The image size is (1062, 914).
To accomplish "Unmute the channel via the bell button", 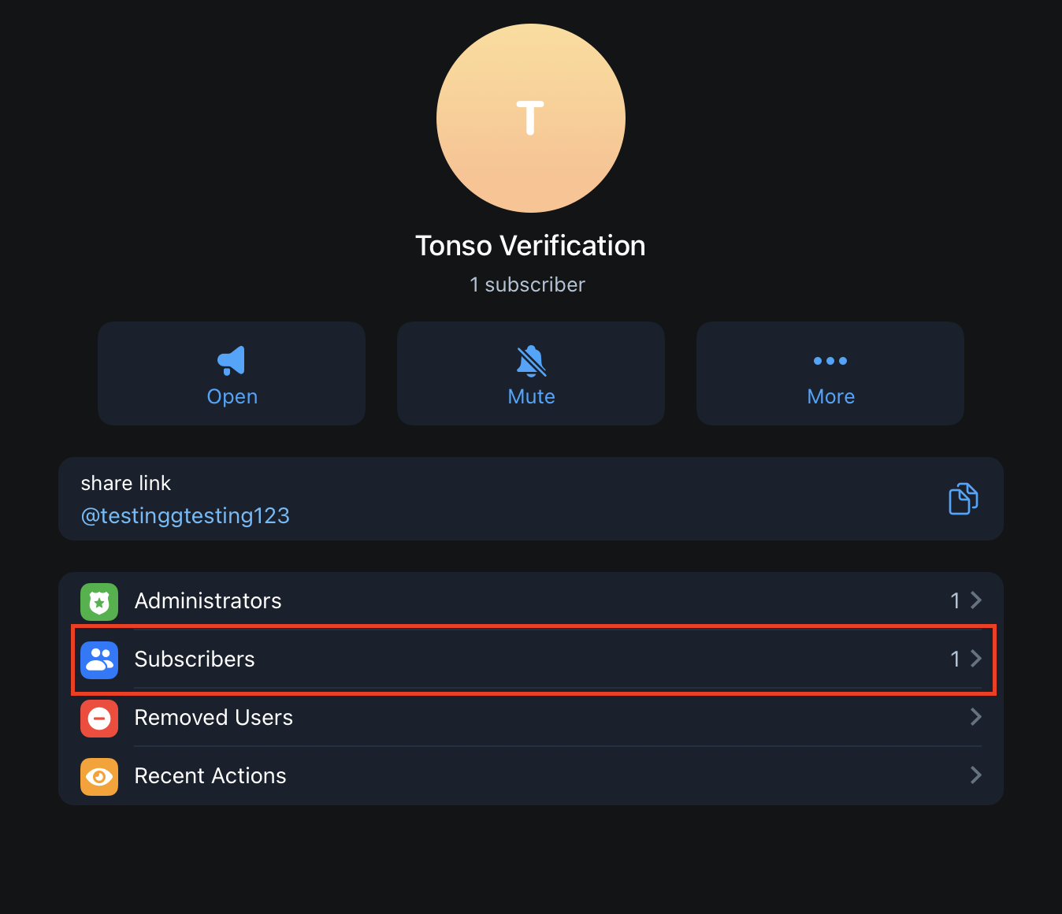I will [530, 373].
